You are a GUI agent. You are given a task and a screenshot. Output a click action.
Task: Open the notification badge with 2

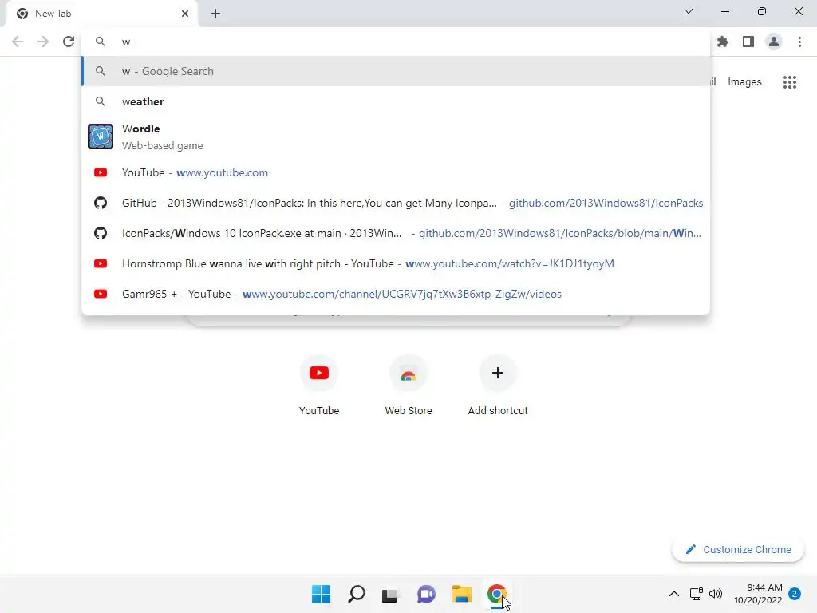pyautogui.click(x=795, y=594)
